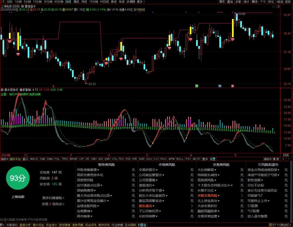Click the 多股 multi-stock button
The width and height of the screenshot is (293, 227).
(238, 2)
